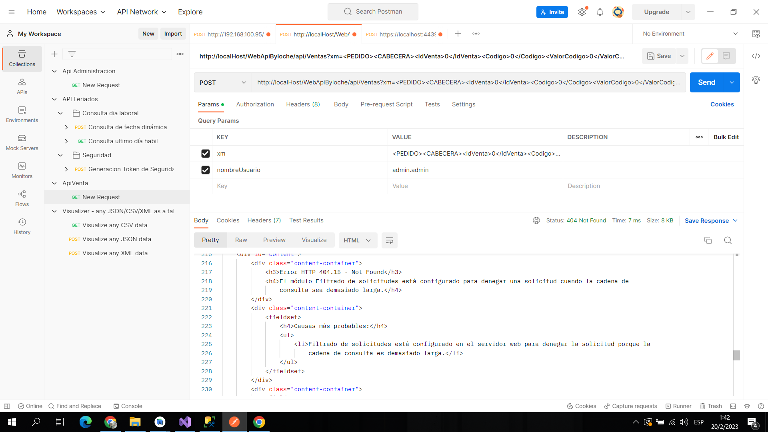
Task: Open the collections panel more options dots
Action: (x=180, y=54)
